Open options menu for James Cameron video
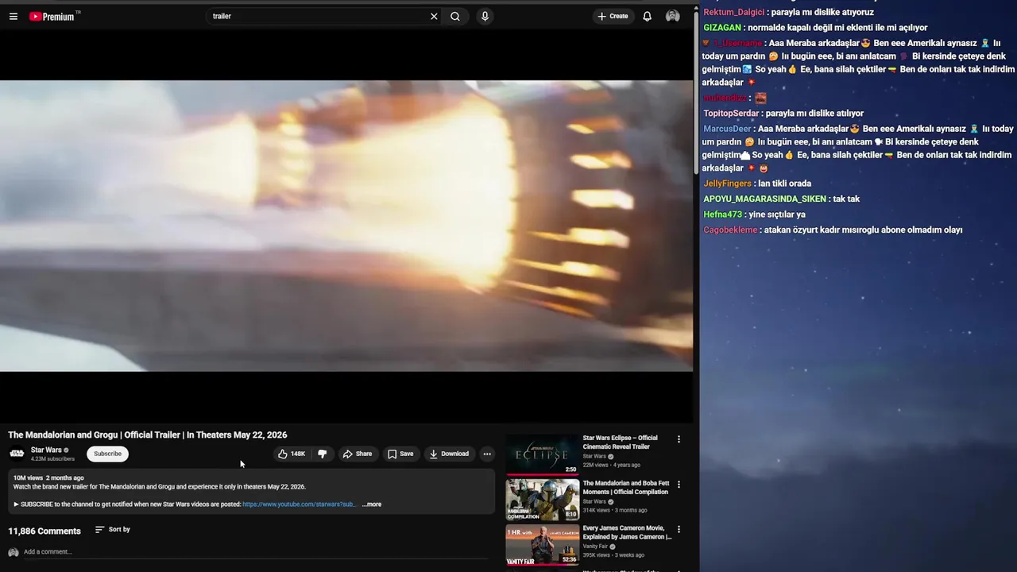This screenshot has height=572, width=1017. pyautogui.click(x=679, y=529)
